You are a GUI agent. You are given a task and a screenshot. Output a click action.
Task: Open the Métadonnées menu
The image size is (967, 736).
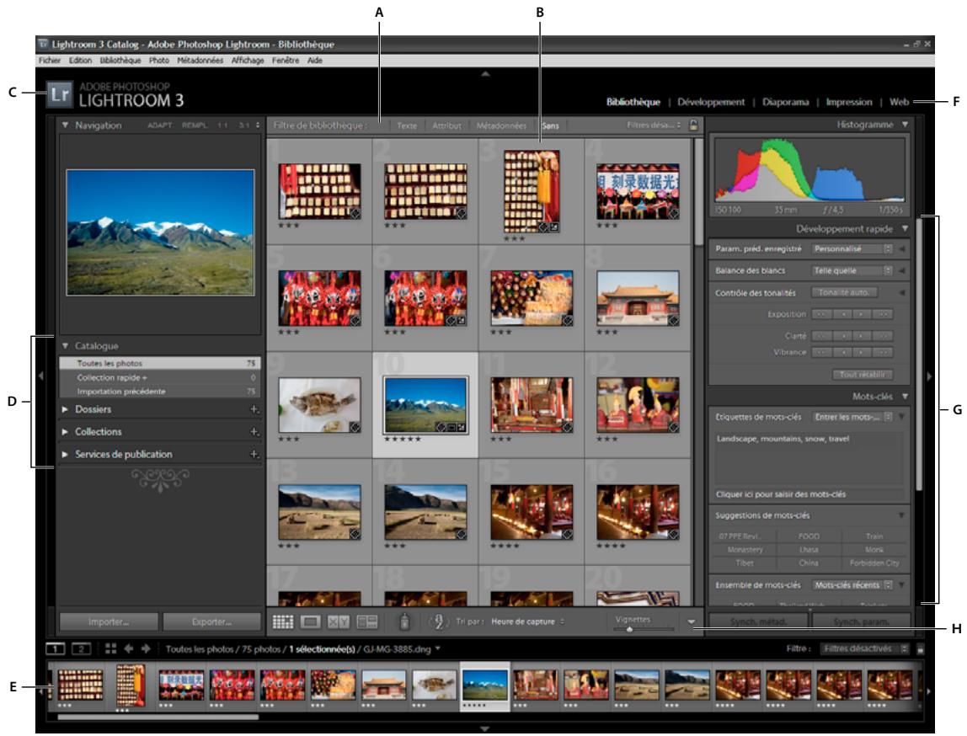(x=200, y=61)
